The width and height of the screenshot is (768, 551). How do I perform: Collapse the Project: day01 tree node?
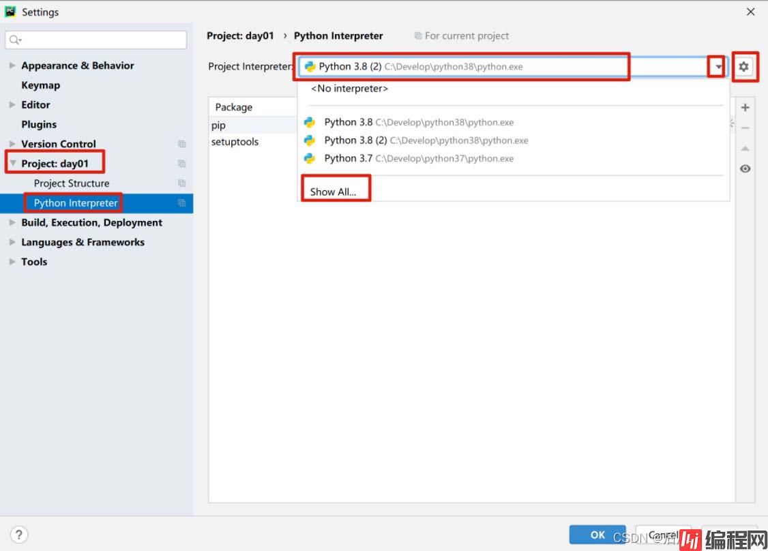click(x=12, y=164)
